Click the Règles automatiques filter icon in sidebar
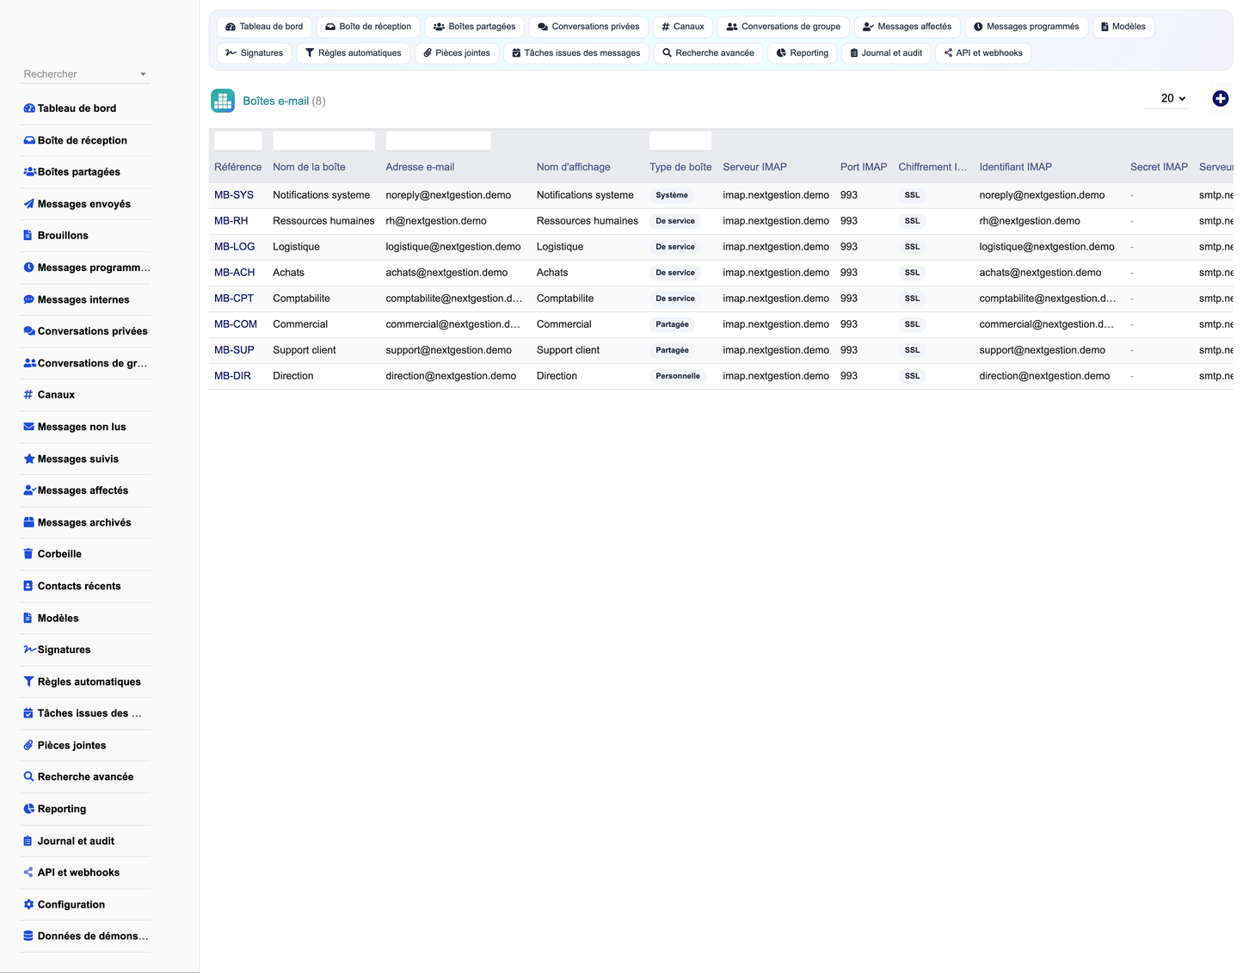Screen dimensions: 1243x973 pyautogui.click(x=29, y=681)
